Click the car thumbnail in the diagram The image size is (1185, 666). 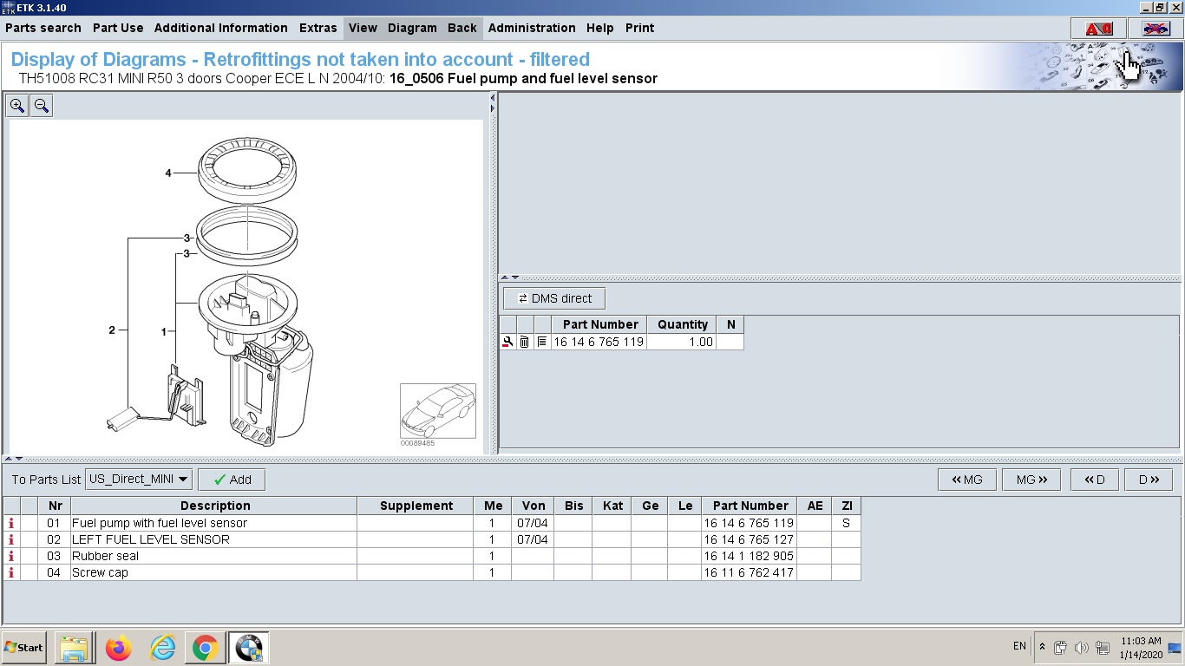pyautogui.click(x=437, y=411)
